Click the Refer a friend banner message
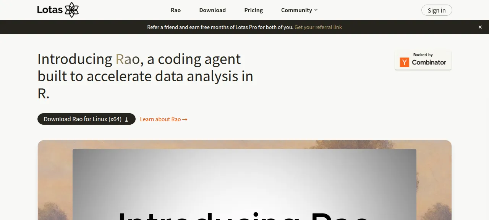This screenshot has width=489, height=220. click(220, 27)
